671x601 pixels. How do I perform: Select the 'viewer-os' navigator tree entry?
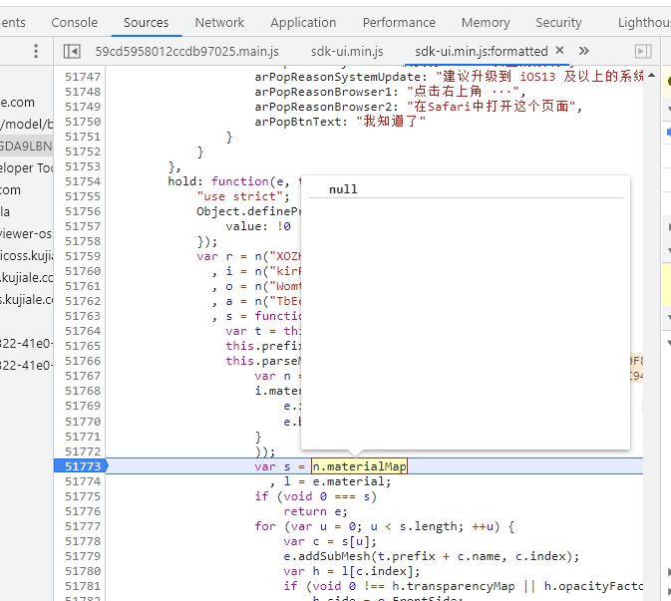(x=27, y=233)
